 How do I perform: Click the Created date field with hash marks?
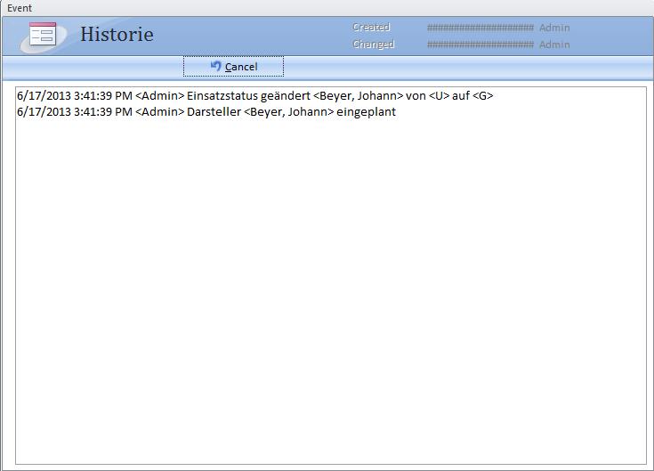[480, 28]
